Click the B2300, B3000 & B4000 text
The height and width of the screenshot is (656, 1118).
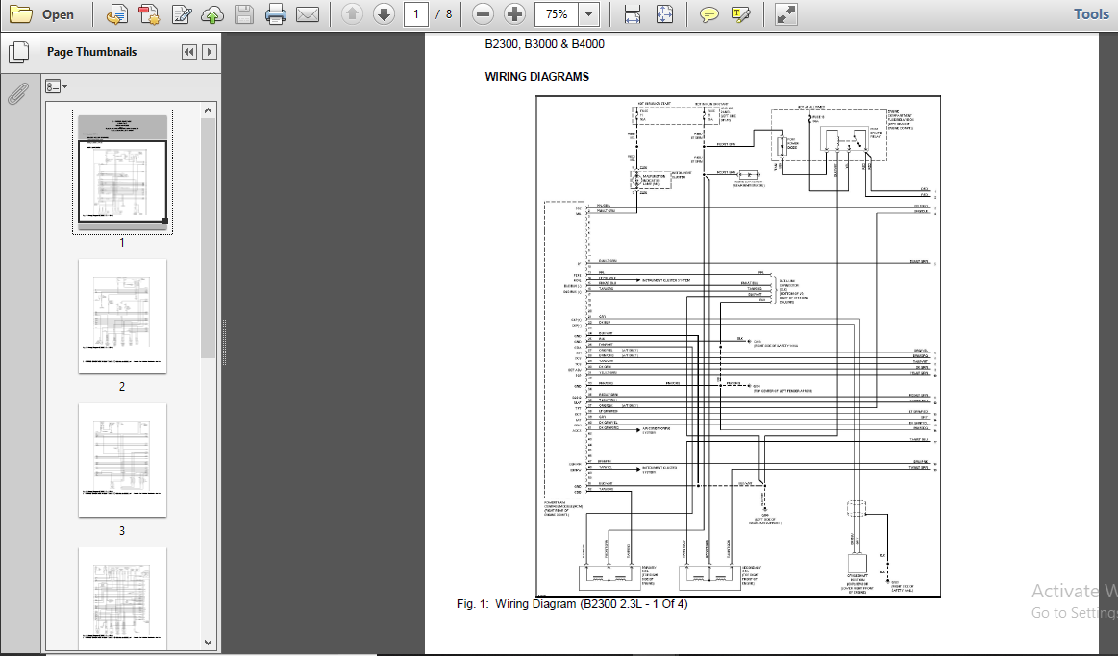point(545,44)
